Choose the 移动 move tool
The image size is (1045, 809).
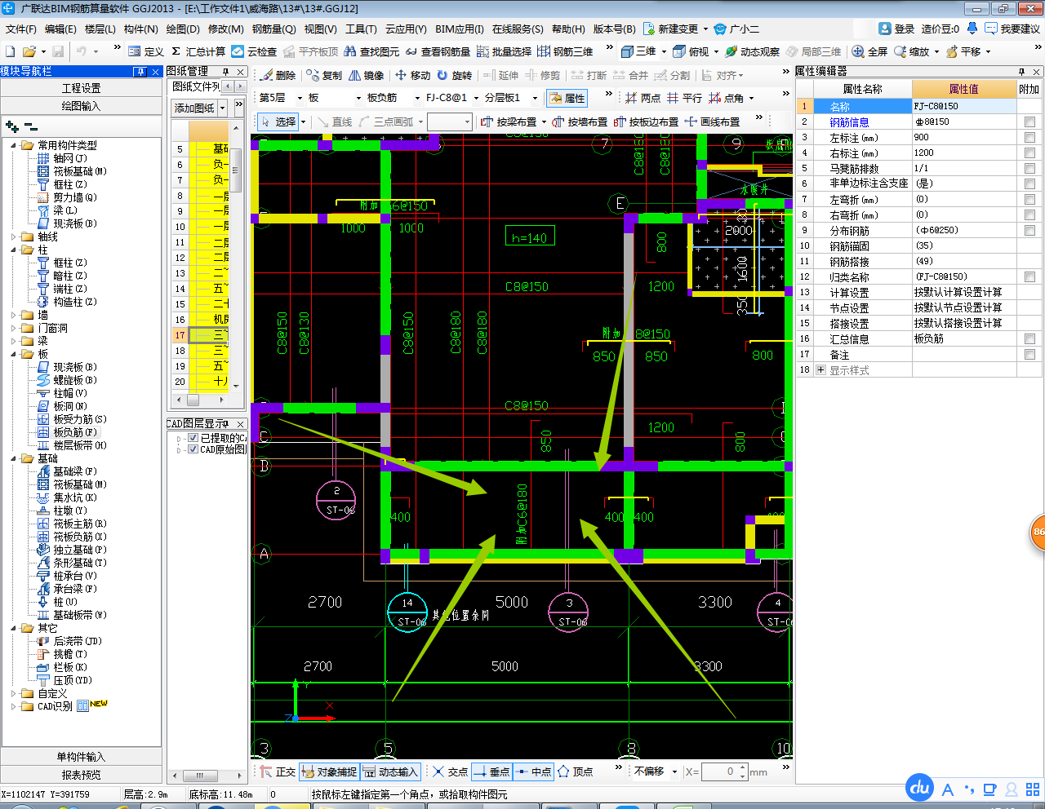(413, 75)
